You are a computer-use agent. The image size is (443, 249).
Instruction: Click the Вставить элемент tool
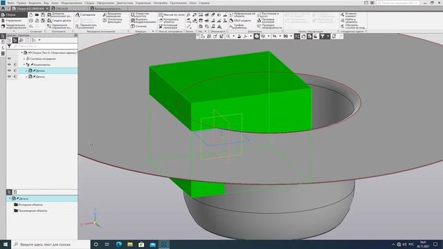tap(349, 15)
